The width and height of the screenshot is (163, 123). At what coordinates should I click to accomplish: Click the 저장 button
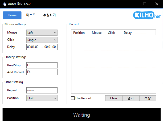148,98
